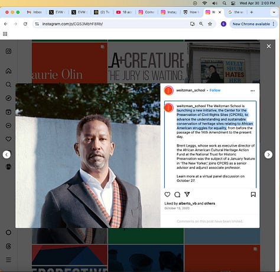Viewport: 280px width, 272px height.
Task: Open Laurie Olin post thumbnail behind overlay
Action: point(70,63)
